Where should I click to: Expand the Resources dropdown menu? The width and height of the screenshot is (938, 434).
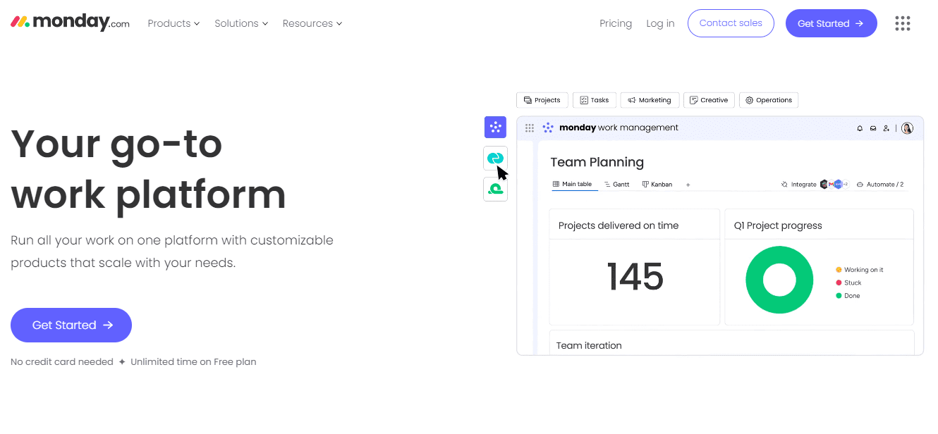[x=312, y=23]
